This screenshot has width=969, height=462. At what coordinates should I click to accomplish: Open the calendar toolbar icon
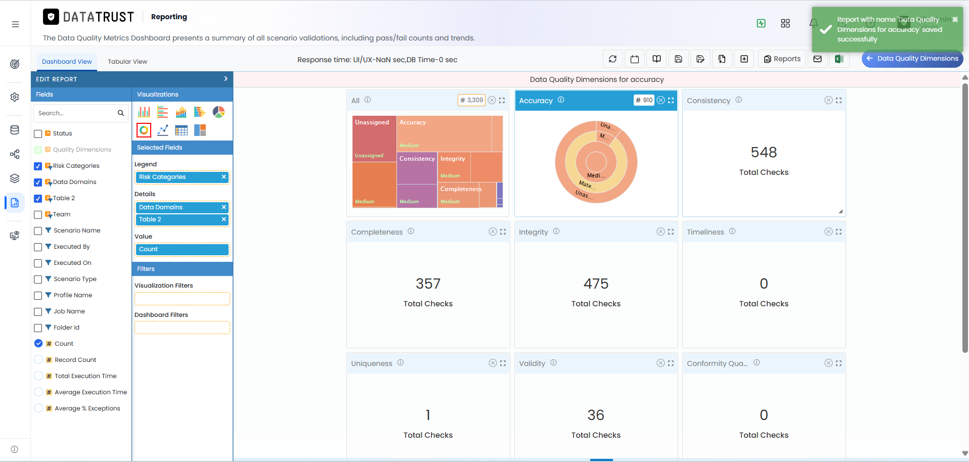click(635, 59)
